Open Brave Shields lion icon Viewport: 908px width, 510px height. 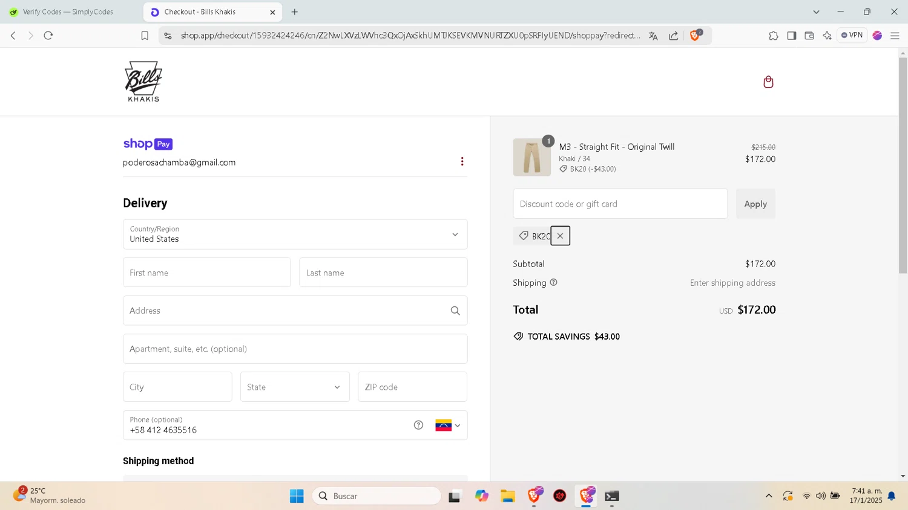pos(696,35)
